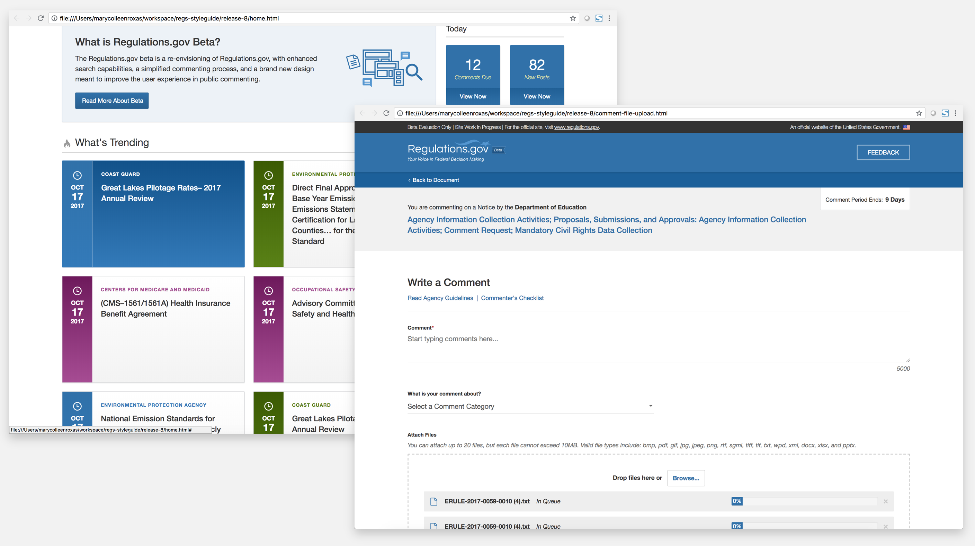Screen dimensions: 975x546
Task: Go back in the home.html window
Action: pos(17,18)
